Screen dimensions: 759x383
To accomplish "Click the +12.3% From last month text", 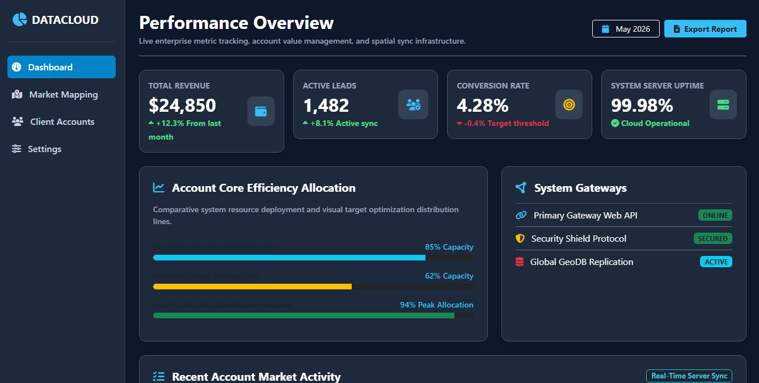I will [x=185, y=130].
